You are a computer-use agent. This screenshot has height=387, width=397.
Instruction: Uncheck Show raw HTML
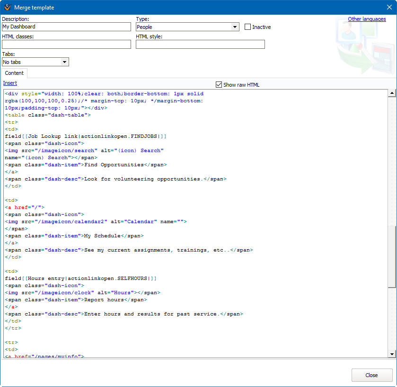tap(219, 85)
